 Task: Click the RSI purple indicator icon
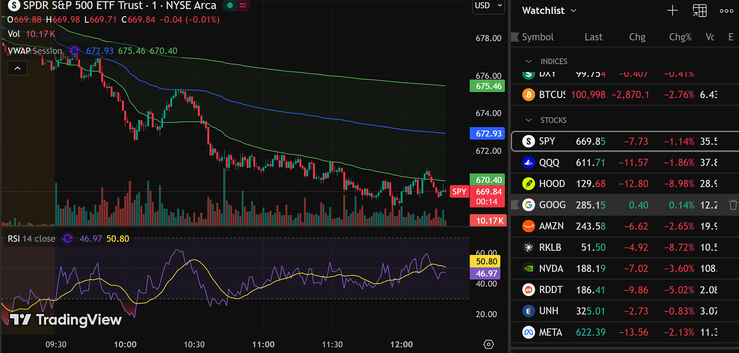pyautogui.click(x=67, y=239)
